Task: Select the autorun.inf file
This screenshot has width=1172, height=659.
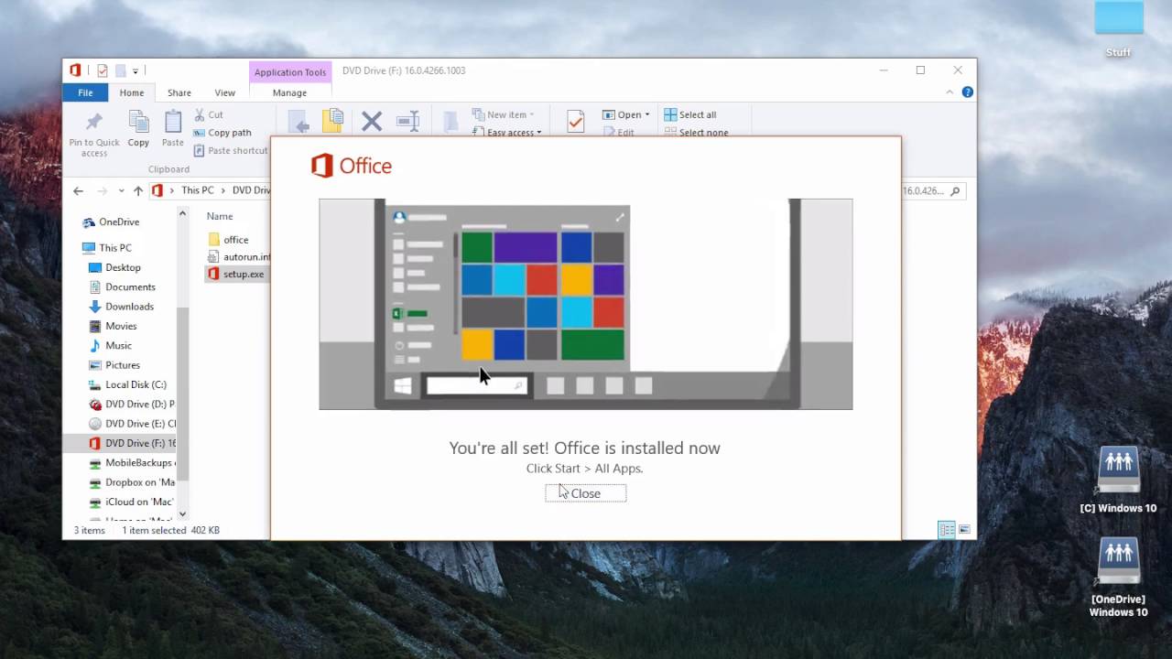Action: coord(238,257)
